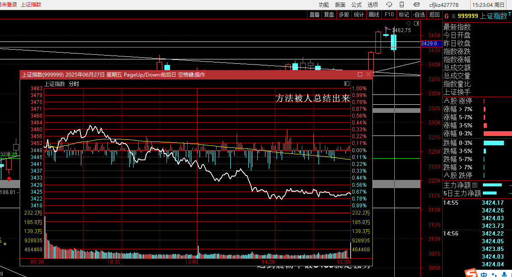Switch to 多股 view

coord(344,15)
